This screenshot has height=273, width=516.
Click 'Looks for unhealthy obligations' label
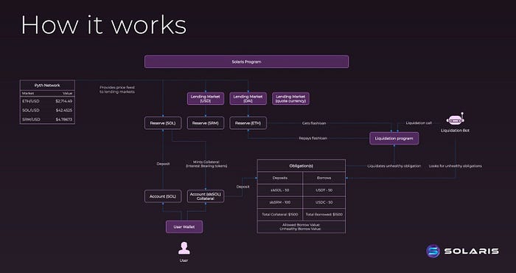[x=455, y=166]
